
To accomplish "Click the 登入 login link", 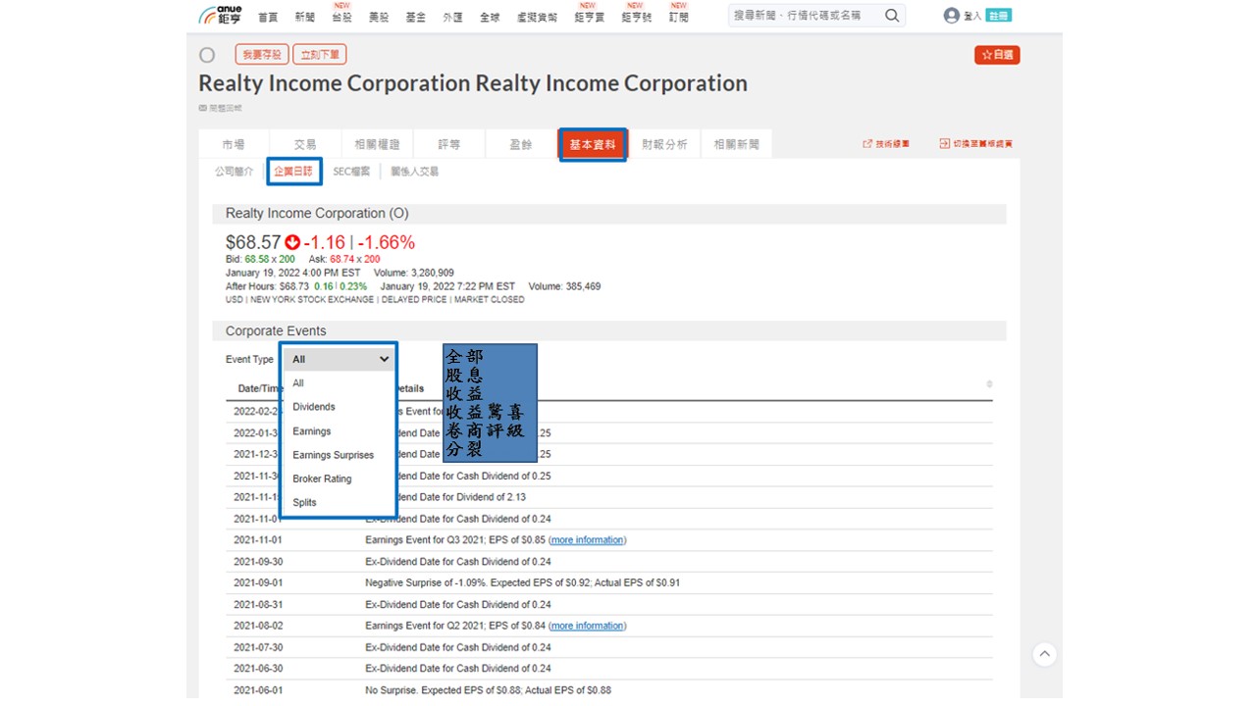I will tap(972, 16).
